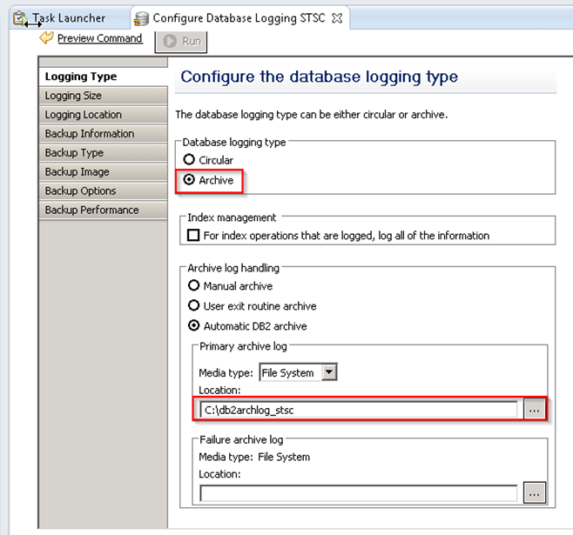Choose Manual archive log handling
Screen dimensions: 573x535
coord(193,286)
